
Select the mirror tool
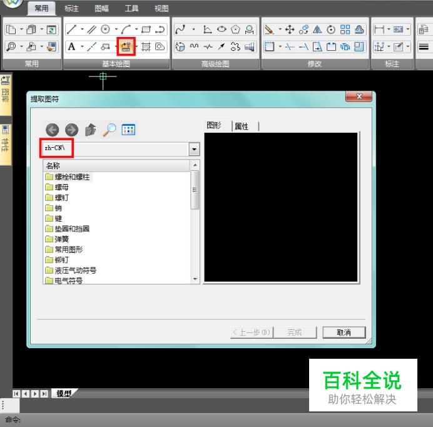[317, 29]
